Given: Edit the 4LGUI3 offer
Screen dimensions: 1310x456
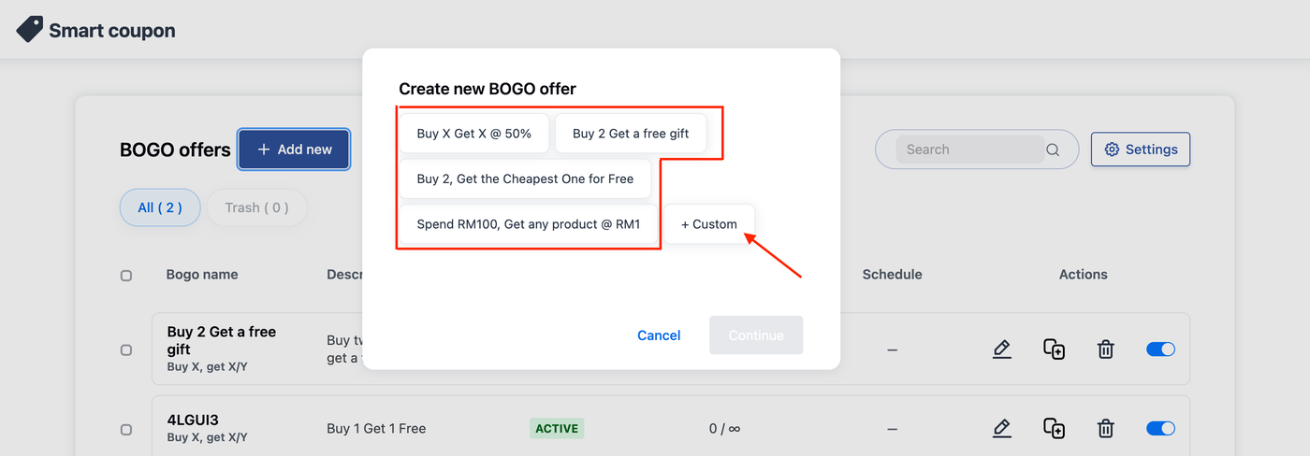Looking at the screenshot, I should pyautogui.click(x=1001, y=428).
